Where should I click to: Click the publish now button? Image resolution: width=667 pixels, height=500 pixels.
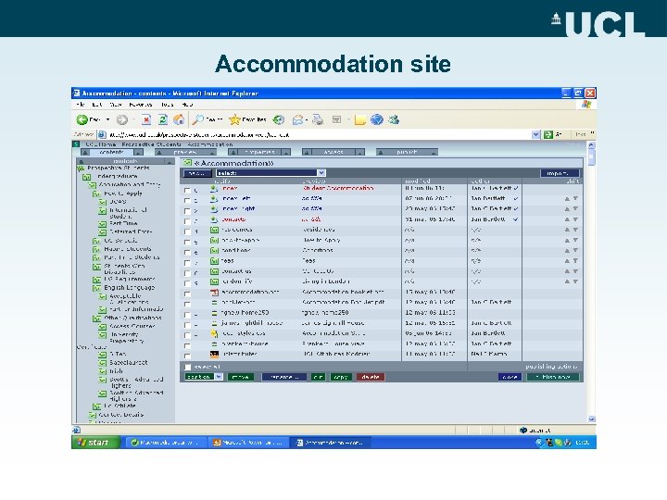pyautogui.click(x=553, y=377)
